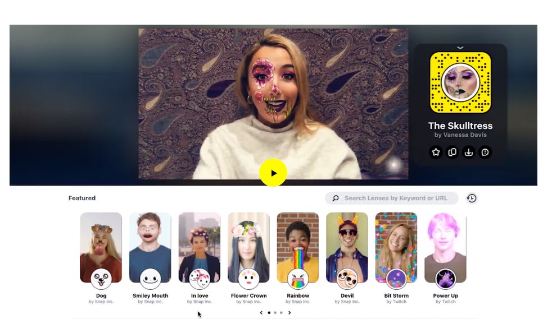Image resolution: width=543 pixels, height=319 pixels.
Task: Open lens history clock icon
Action: coord(472,198)
